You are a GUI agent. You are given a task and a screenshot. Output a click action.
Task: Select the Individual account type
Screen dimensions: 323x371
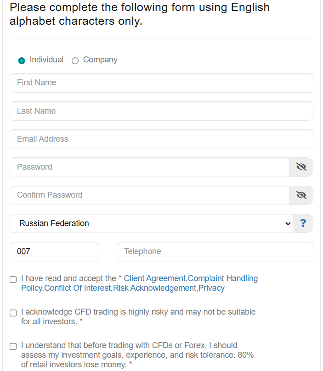point(22,61)
